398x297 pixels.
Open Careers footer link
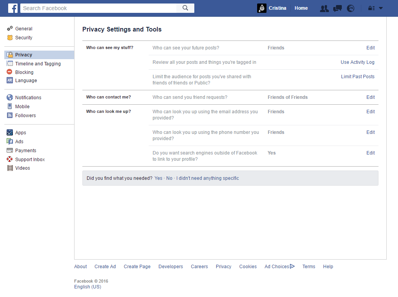point(199,266)
